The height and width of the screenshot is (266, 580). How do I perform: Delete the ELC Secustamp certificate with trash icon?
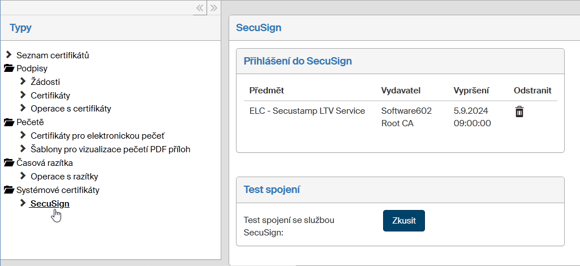519,111
